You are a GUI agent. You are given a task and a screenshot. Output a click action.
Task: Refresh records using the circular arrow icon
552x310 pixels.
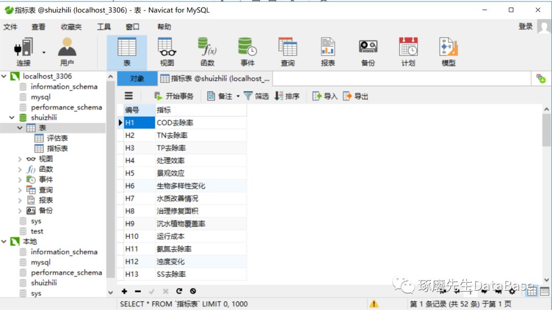click(179, 291)
